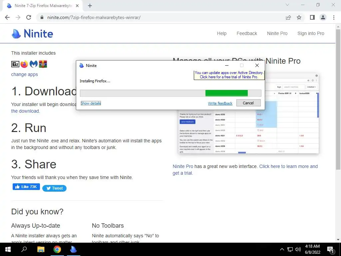
Task: Click the 7-Zip app icon
Action: pos(15,64)
